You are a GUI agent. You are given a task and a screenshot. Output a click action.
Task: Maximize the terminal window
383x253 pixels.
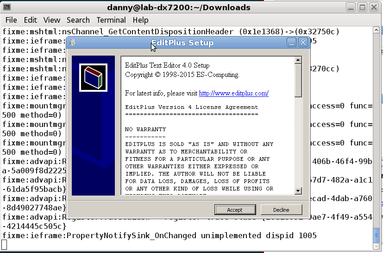coord(363,7)
